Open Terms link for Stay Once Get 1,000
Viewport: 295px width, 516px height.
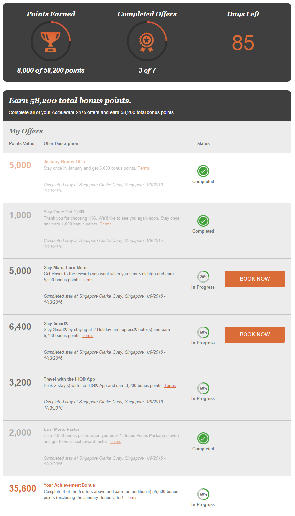(105, 224)
